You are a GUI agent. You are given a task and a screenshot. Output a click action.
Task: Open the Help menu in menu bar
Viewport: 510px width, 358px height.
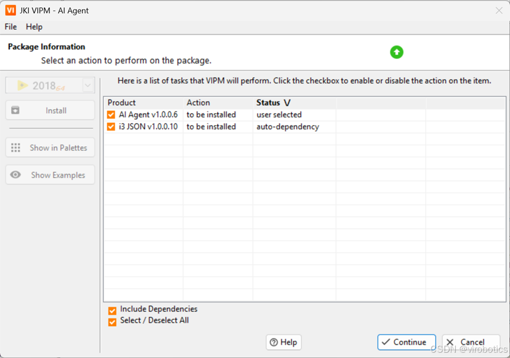click(34, 27)
